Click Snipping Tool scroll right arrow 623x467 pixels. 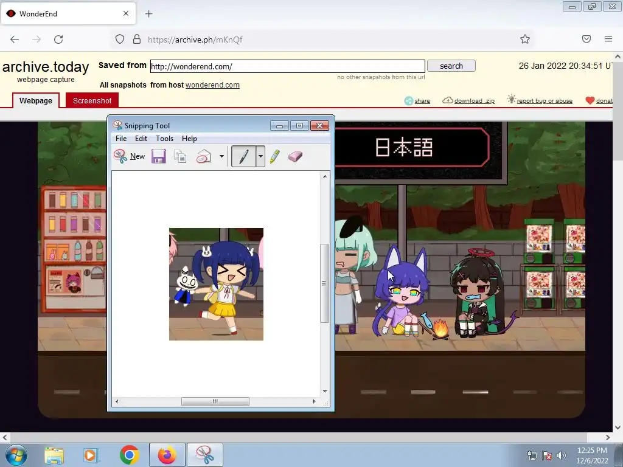click(x=315, y=401)
